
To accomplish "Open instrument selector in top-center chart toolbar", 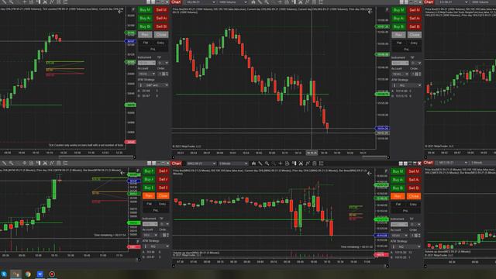I will [200, 2].
